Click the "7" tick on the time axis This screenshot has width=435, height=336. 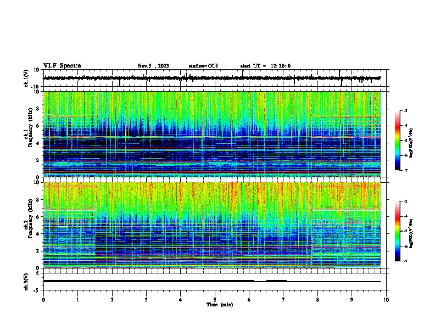pos(283,300)
